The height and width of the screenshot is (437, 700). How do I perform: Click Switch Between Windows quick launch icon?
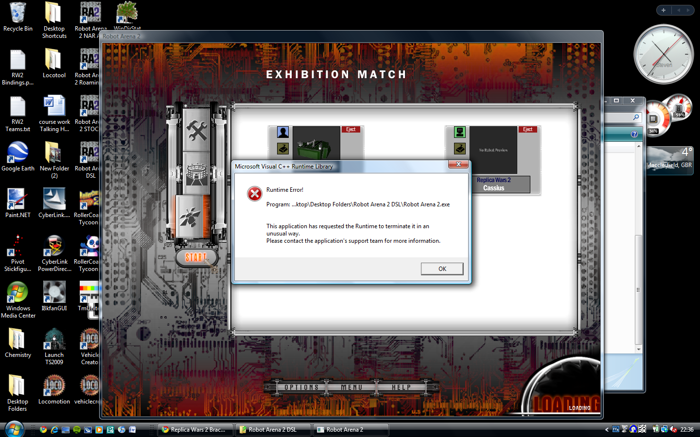tap(88, 429)
